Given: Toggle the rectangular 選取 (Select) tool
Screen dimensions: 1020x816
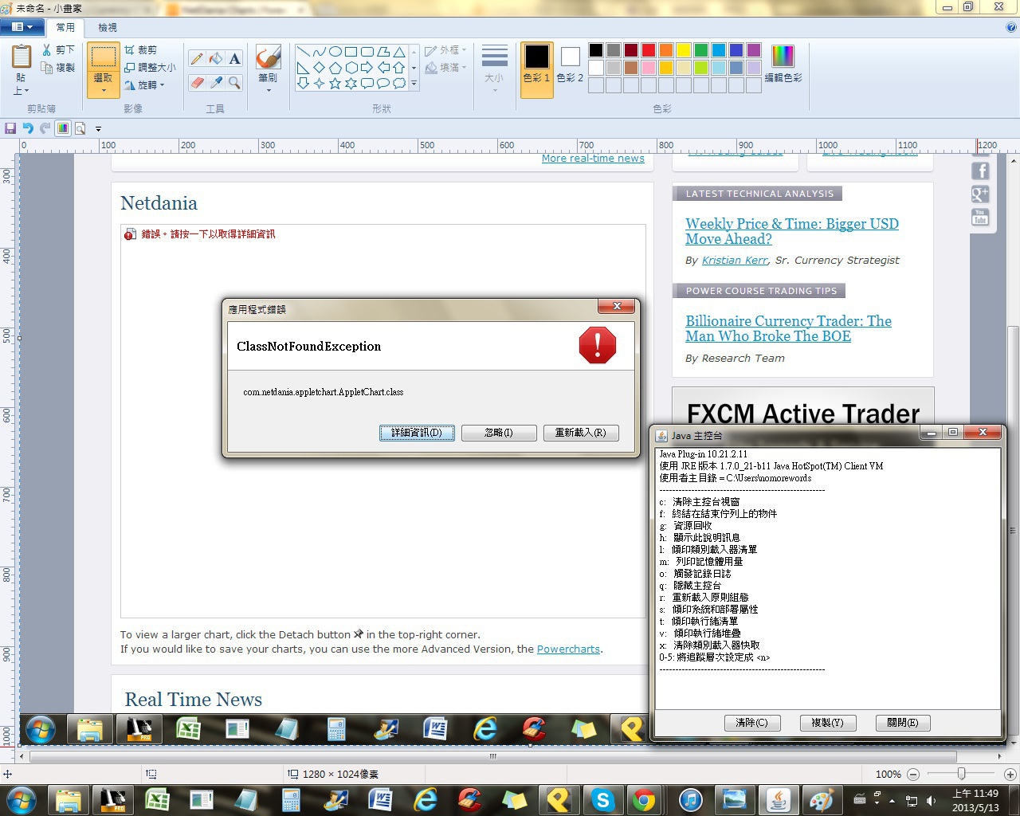Looking at the screenshot, I should coord(103,57).
